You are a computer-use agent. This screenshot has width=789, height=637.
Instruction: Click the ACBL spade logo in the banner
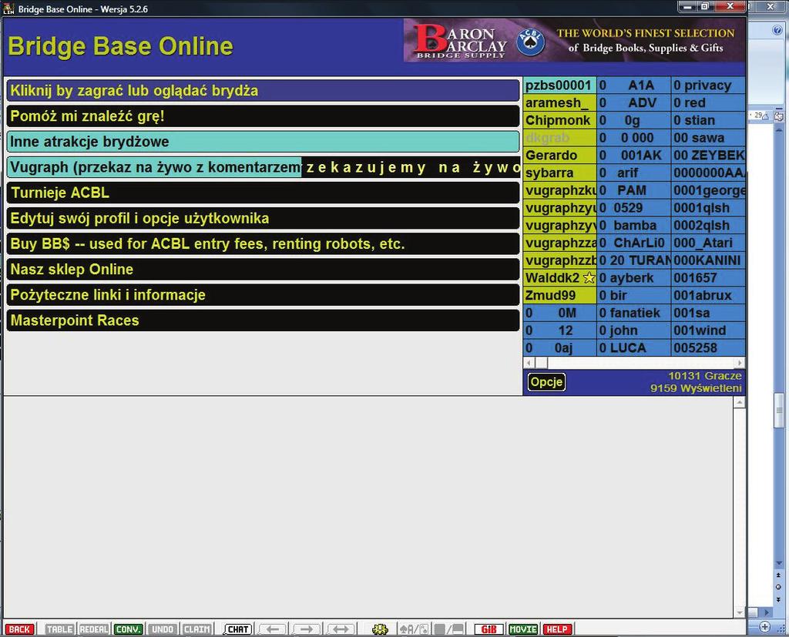point(530,42)
